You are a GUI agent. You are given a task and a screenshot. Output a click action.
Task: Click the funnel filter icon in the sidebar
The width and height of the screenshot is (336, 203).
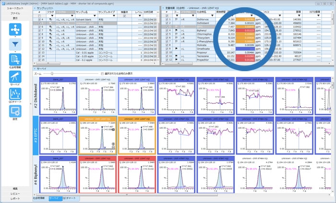[x=15, y=44]
